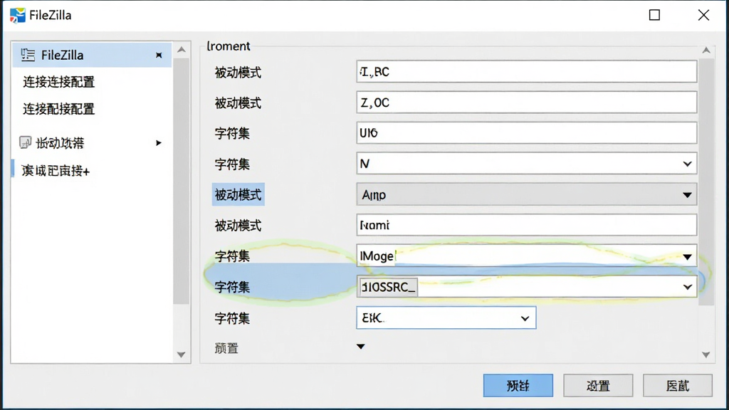Select the FileZilla tree item in sidebar
This screenshot has height=410, width=729.
[92, 55]
